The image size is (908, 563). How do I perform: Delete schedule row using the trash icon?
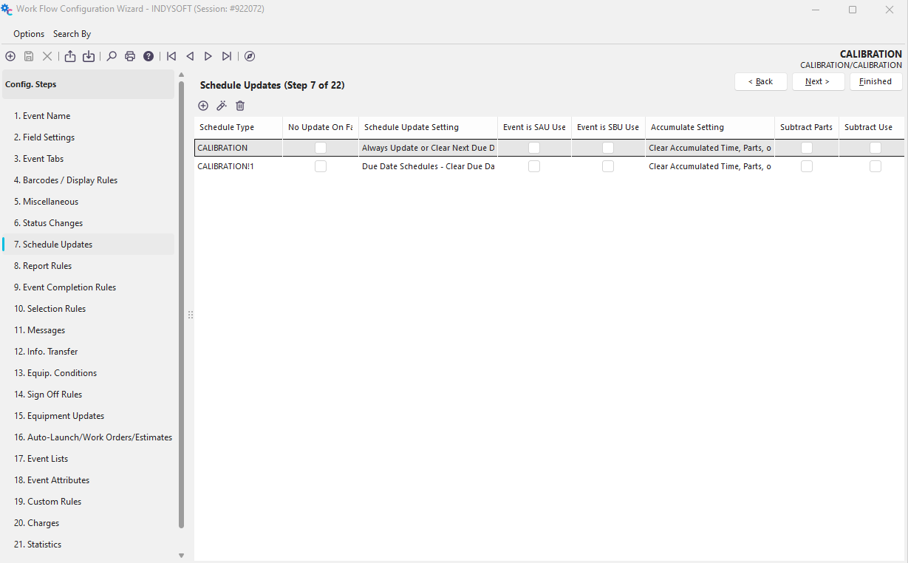240,106
